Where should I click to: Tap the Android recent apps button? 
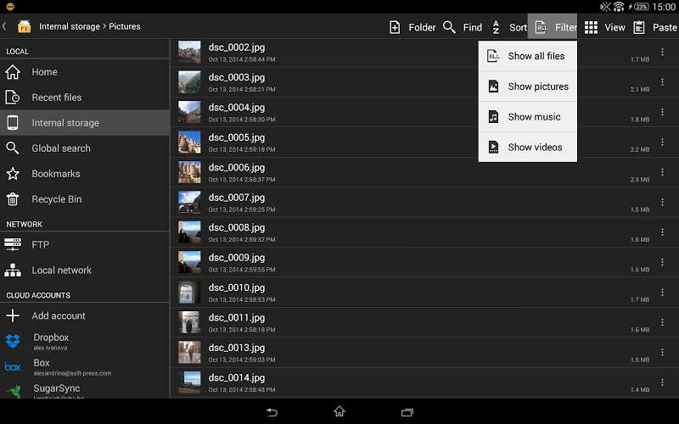[407, 412]
